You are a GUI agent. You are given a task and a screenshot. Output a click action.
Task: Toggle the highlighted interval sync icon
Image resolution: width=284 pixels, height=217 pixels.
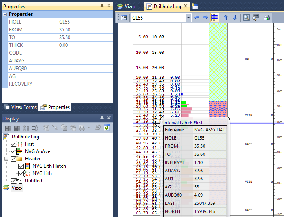tap(215, 18)
